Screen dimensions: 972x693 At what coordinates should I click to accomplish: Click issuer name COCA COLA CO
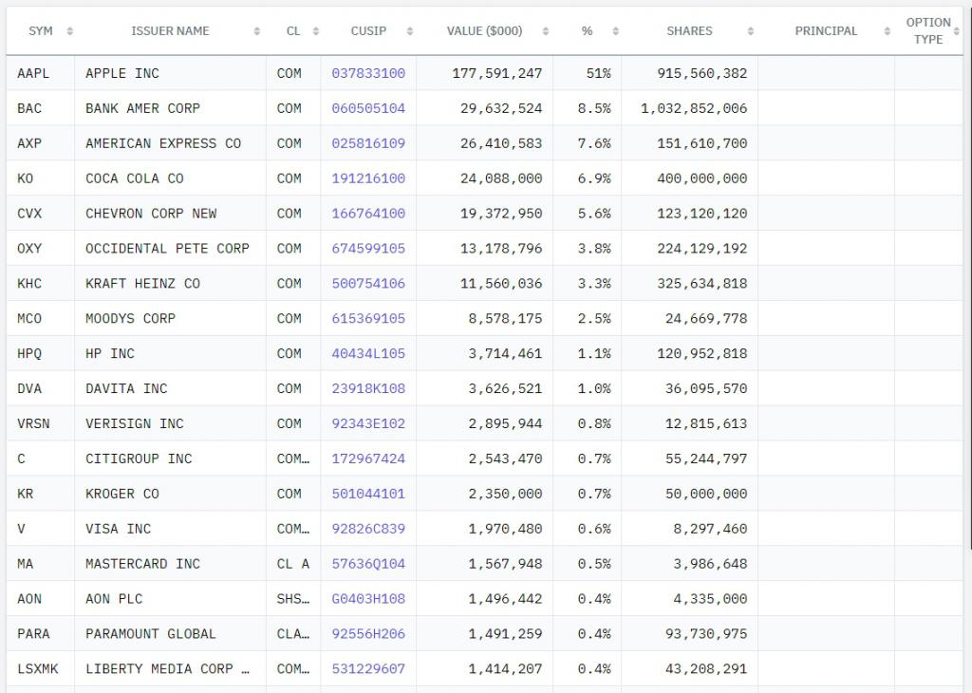pos(135,178)
